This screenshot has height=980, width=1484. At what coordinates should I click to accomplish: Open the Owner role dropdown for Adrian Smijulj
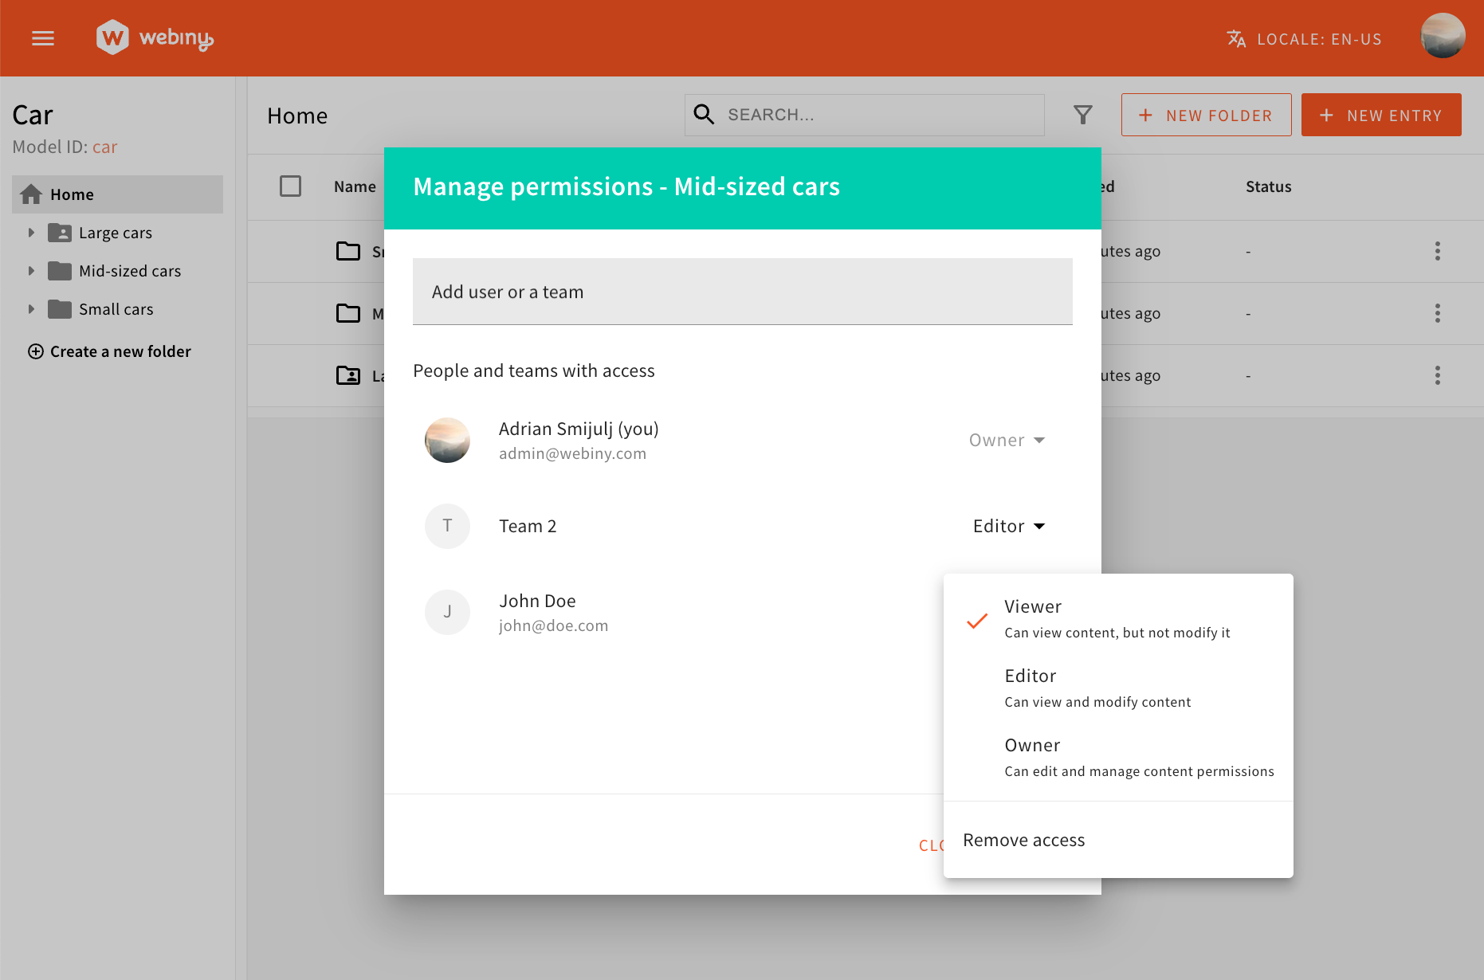click(1006, 440)
